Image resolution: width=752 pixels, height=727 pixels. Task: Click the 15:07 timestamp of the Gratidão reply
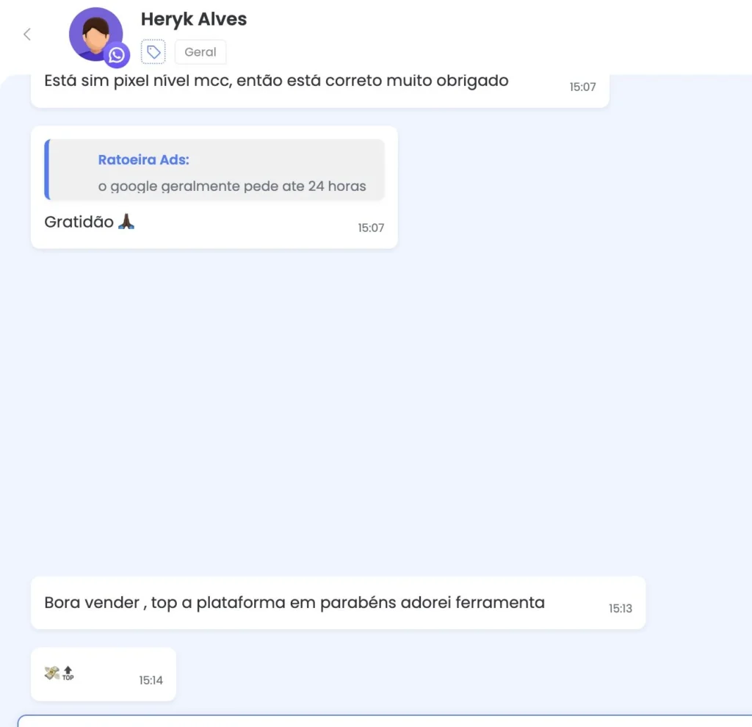[x=371, y=228]
